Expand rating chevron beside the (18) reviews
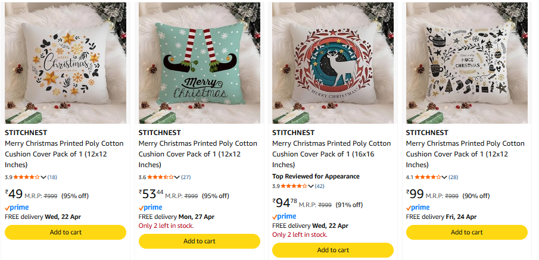Screen dimensions: 539x260 pyautogui.click(x=43, y=177)
